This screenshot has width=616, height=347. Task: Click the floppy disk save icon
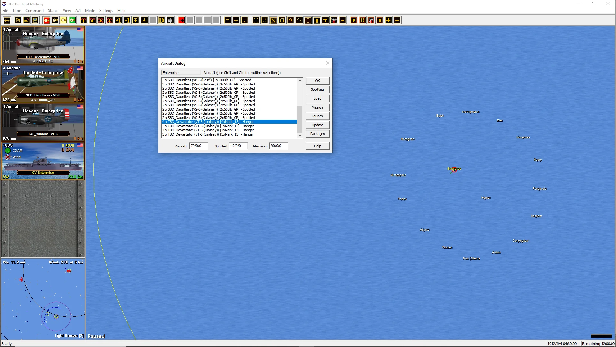(35, 21)
